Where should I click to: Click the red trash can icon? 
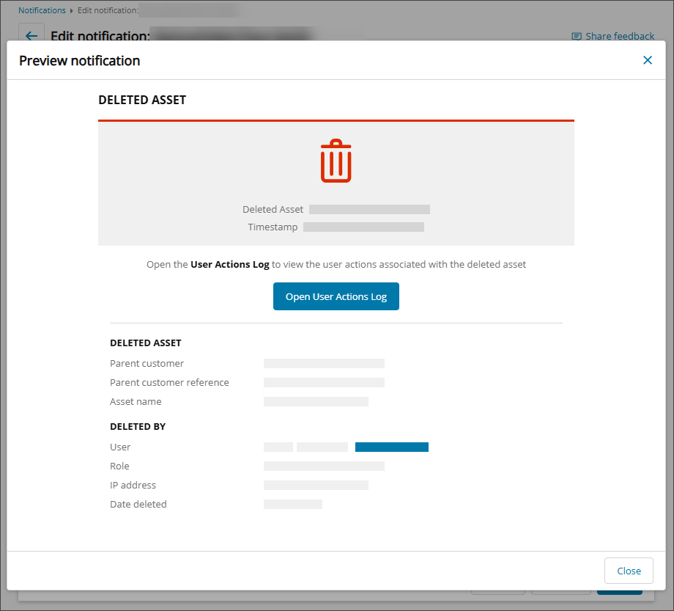click(x=336, y=161)
